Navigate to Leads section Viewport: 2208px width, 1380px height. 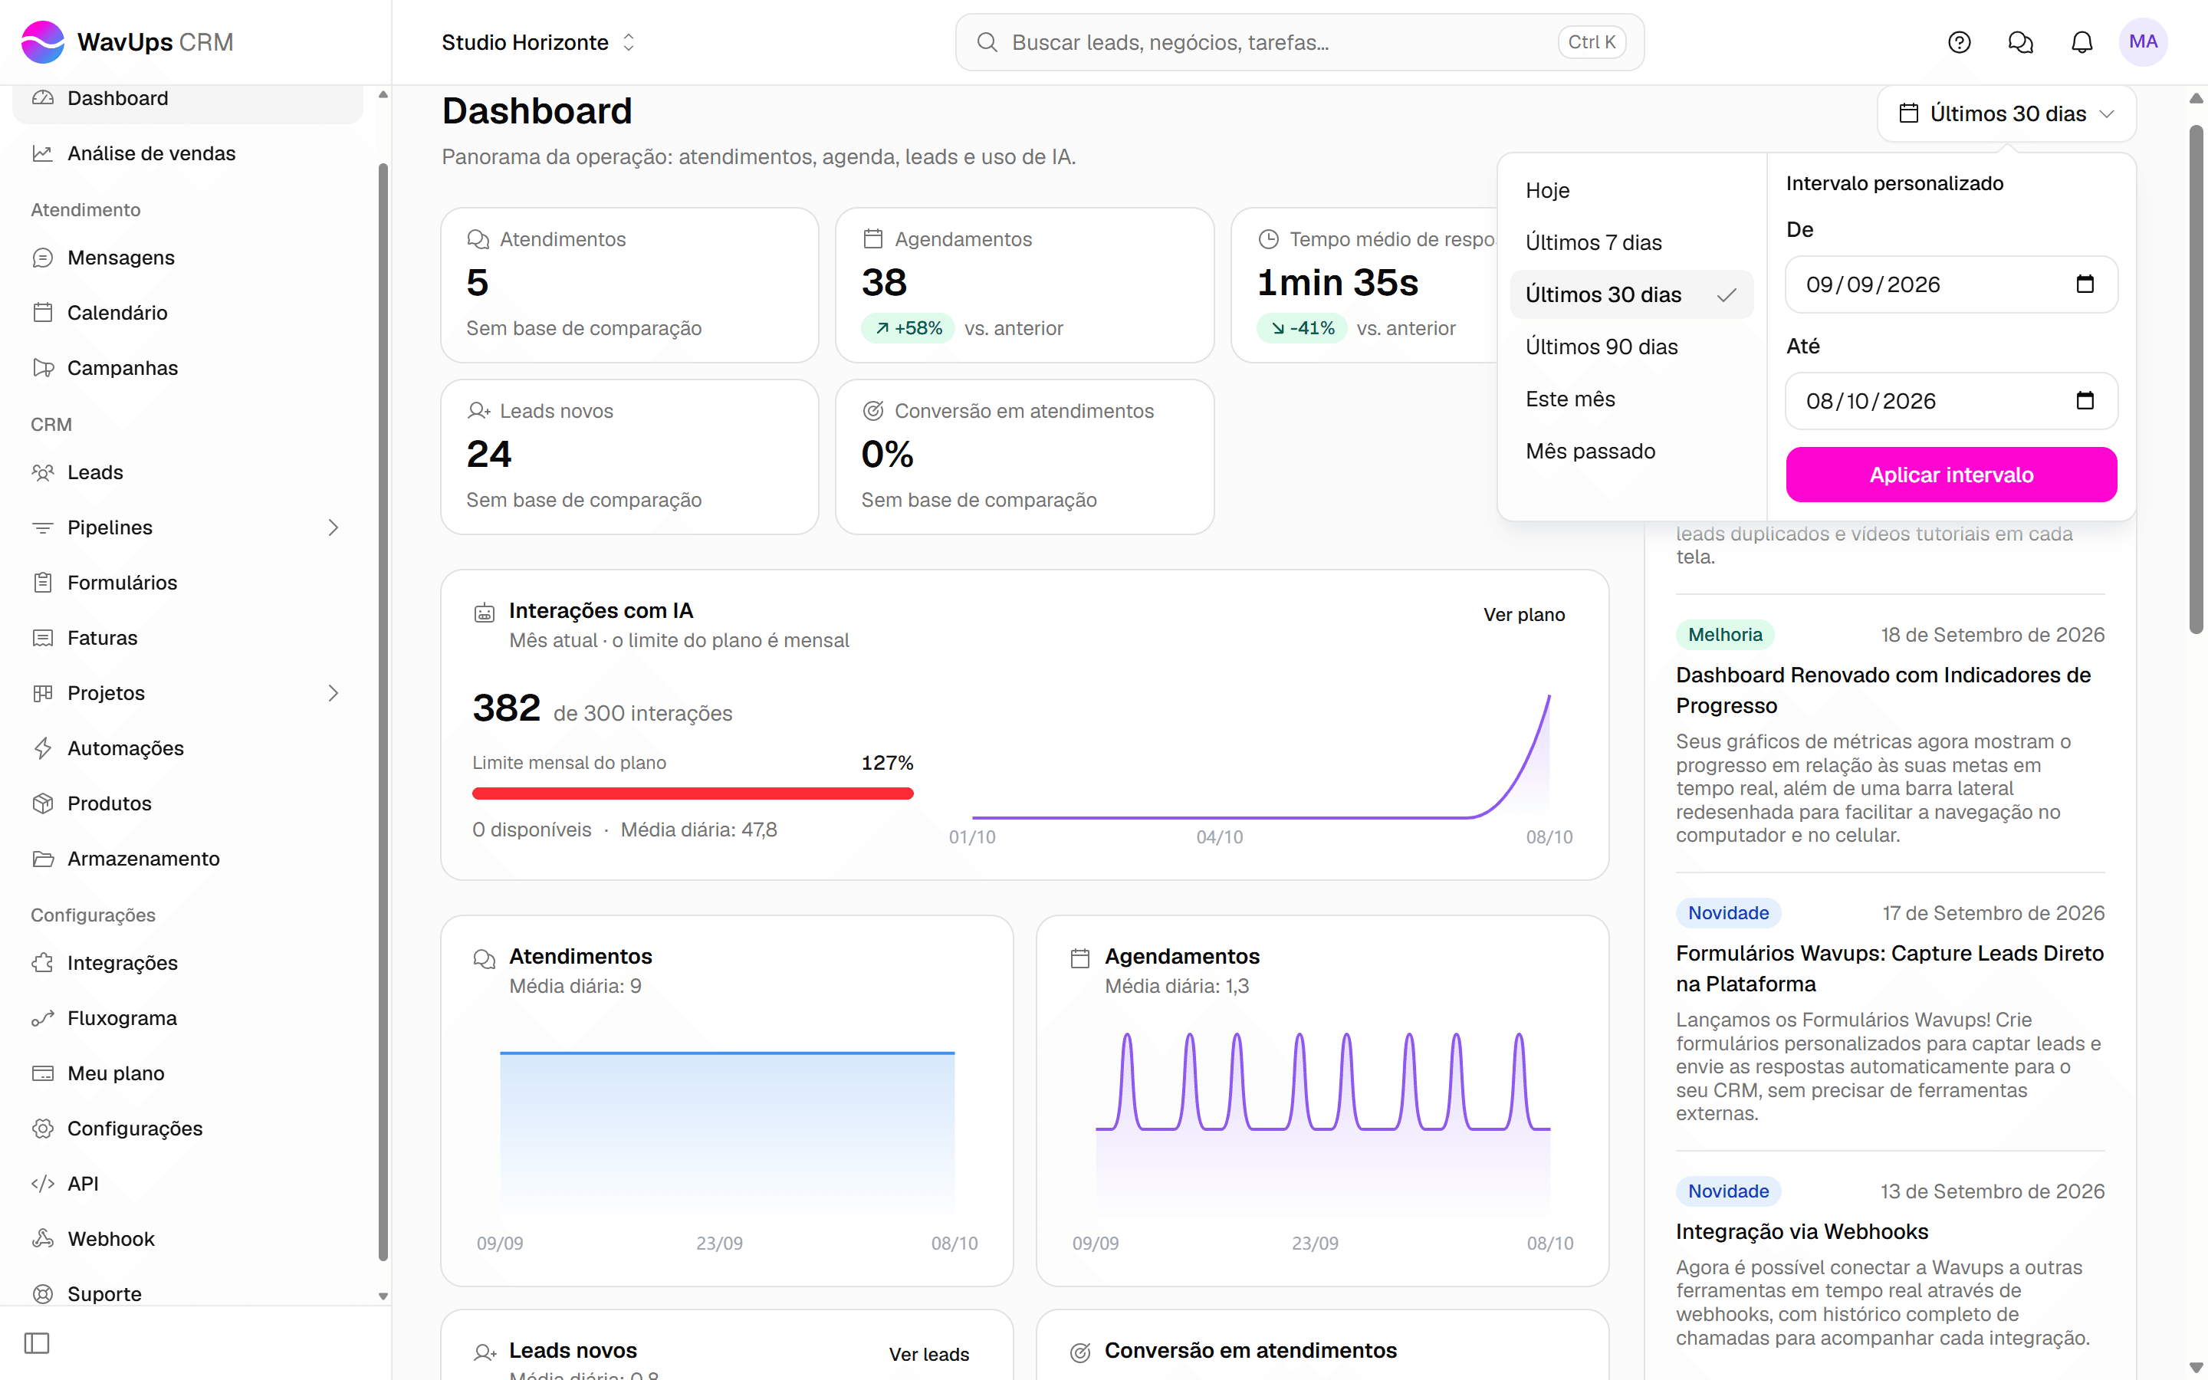(x=187, y=472)
